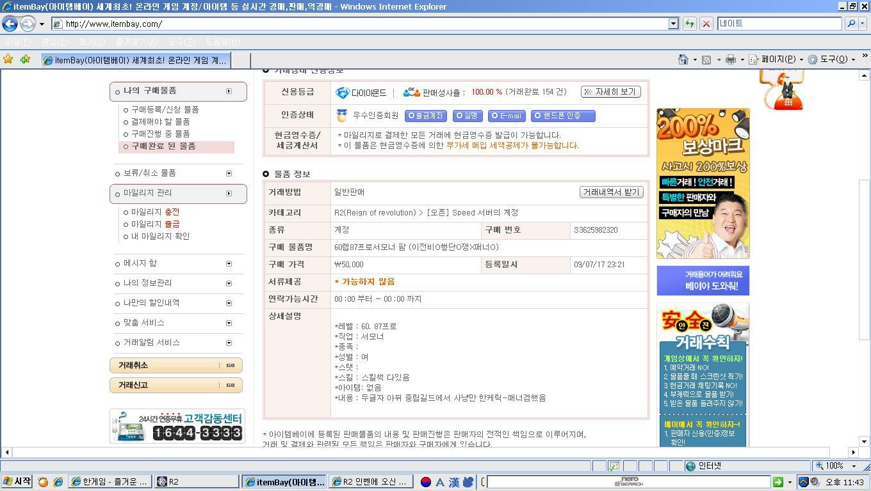871x491 pixels.
Task: Click the vertical scrollbar down arrow
Action: 865,441
